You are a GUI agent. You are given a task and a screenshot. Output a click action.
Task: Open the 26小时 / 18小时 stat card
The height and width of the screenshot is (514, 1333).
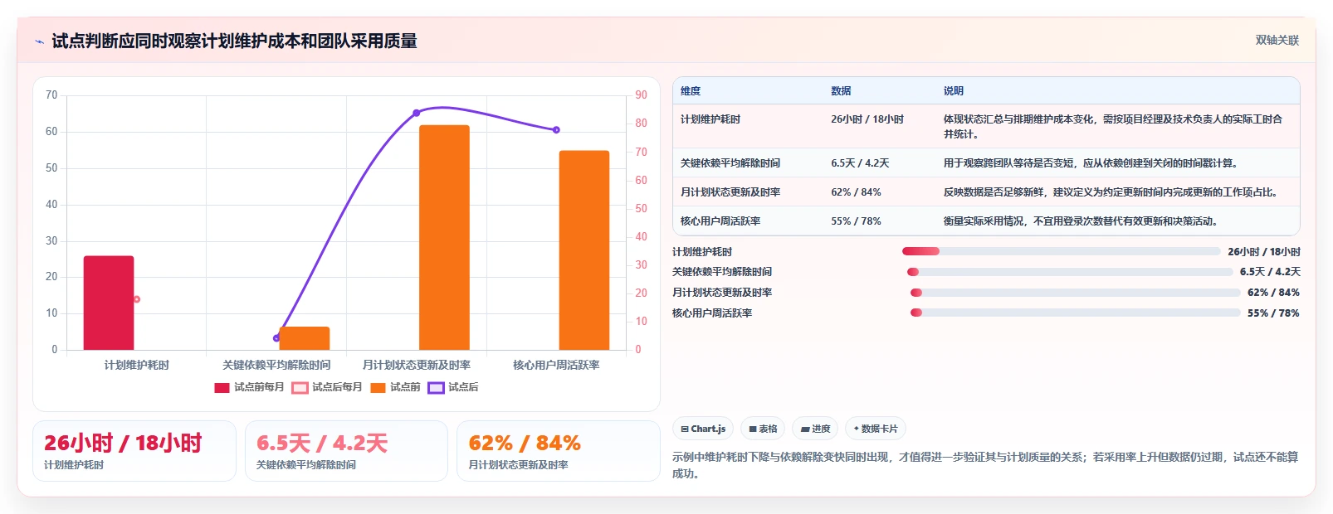point(134,451)
